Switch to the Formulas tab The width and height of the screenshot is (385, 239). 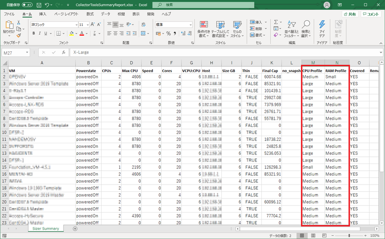click(90, 14)
